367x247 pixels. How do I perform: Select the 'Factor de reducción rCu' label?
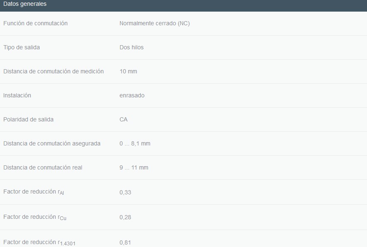(34, 217)
